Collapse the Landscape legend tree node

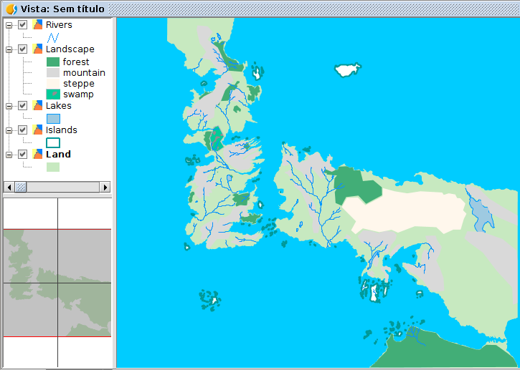pos(9,49)
